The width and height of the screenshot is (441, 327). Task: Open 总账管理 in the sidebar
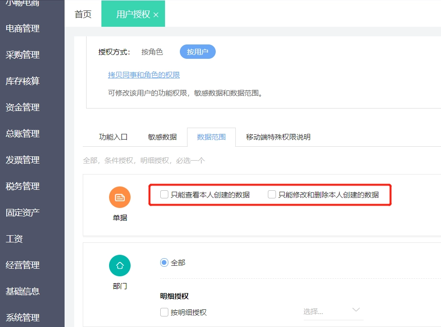(x=22, y=133)
